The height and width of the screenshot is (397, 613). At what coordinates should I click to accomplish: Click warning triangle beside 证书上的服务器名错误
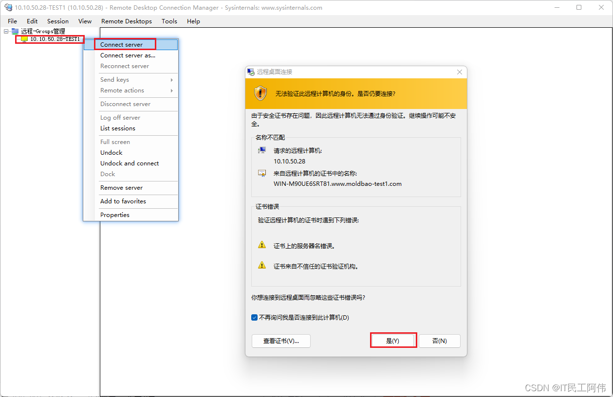tap(262, 246)
